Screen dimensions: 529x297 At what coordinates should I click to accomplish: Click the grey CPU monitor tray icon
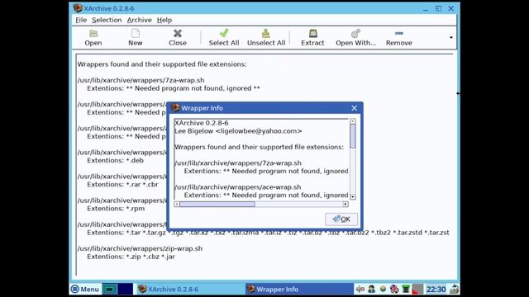[417, 289]
